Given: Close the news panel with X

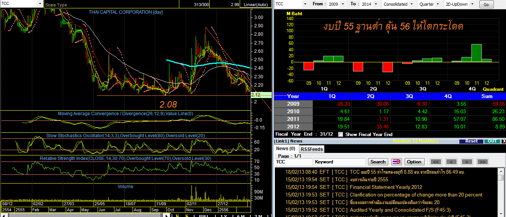Looking at the screenshot, I should (x=504, y=141).
